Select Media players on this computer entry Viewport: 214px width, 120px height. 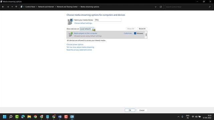tap(86, 33)
